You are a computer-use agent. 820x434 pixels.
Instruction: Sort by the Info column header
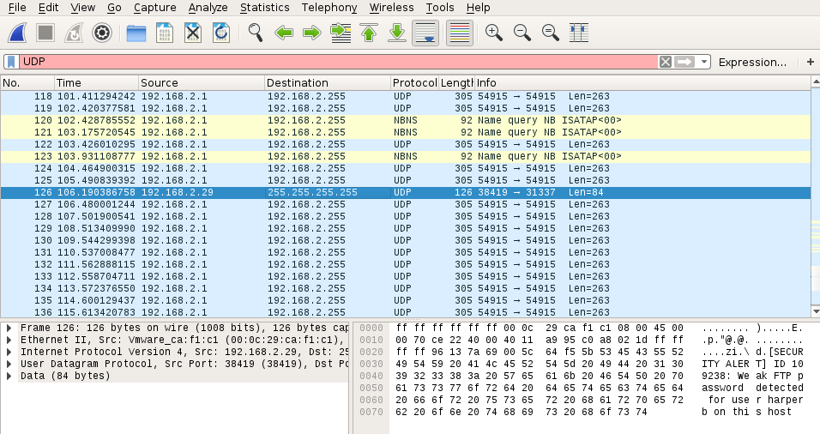(x=642, y=82)
